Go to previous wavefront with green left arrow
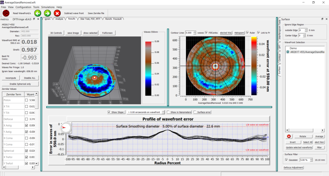 38,13
